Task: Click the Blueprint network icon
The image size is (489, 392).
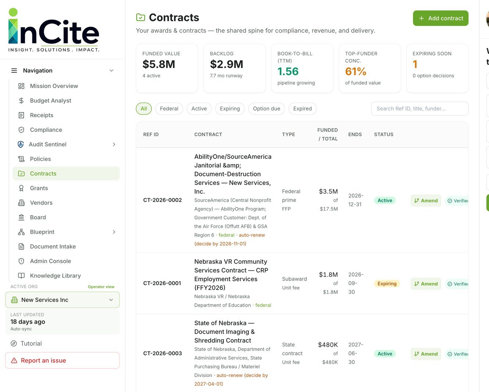Action: (21, 232)
